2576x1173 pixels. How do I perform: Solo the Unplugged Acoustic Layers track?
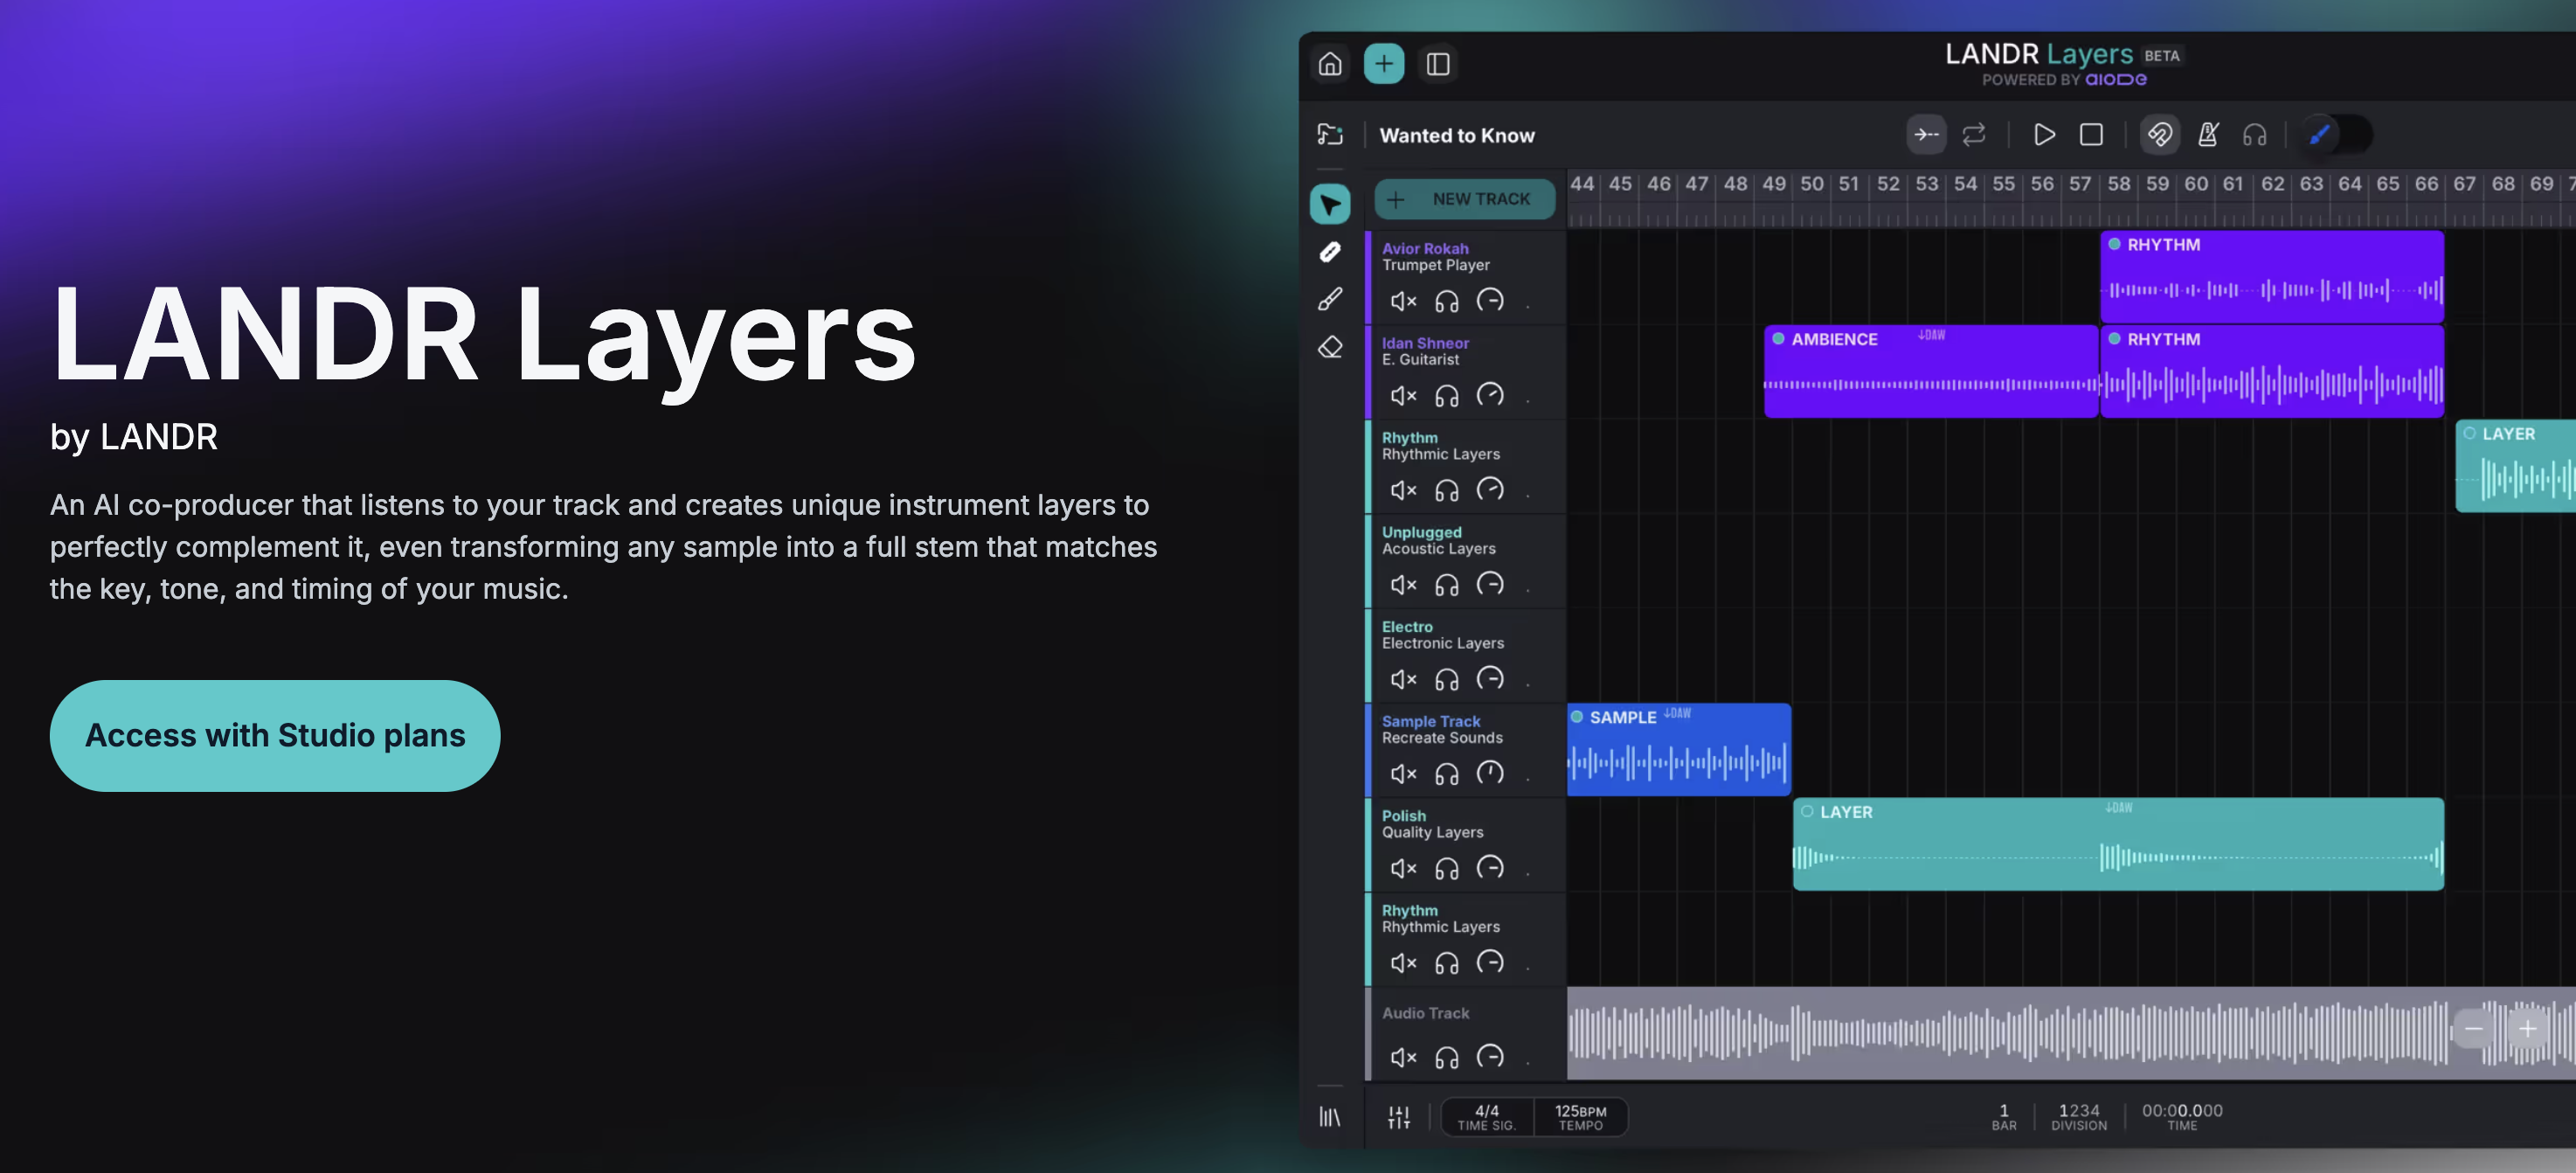pyautogui.click(x=1447, y=585)
